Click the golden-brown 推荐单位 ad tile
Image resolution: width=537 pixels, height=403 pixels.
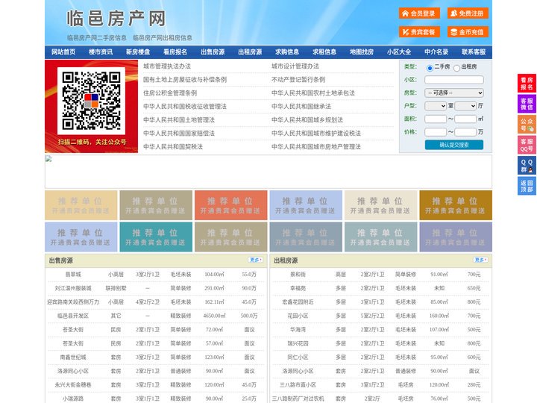[x=456, y=205]
